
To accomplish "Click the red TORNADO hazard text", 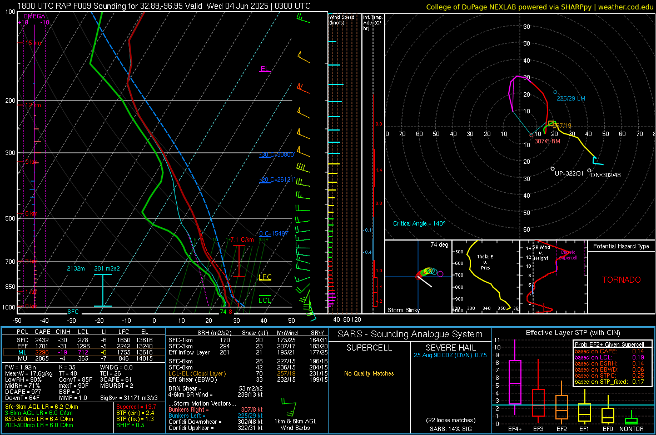I will (x=622, y=280).
